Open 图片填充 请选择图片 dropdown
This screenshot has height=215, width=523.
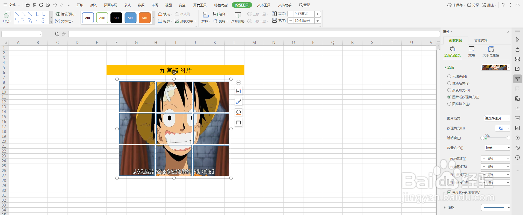click(497, 118)
